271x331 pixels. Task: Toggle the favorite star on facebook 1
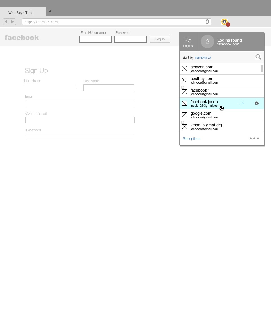(183, 88)
